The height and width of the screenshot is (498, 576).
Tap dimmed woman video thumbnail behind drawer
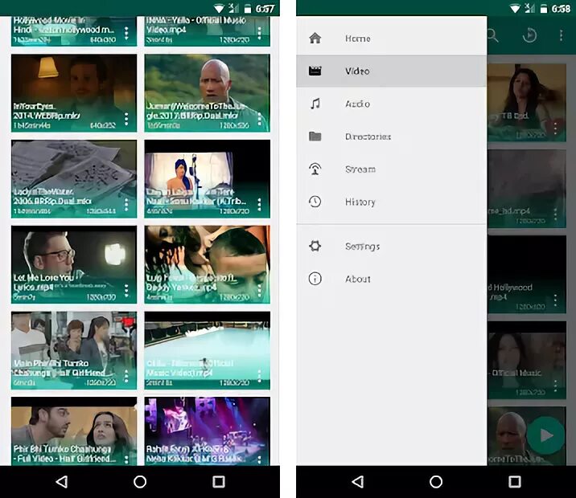tap(527, 103)
